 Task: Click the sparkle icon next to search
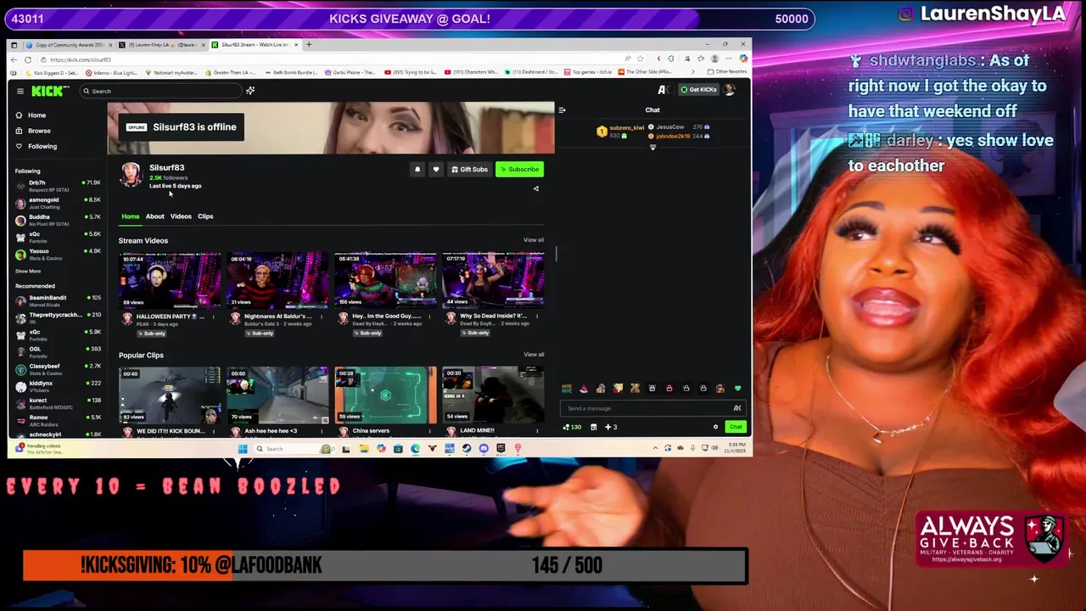[250, 91]
